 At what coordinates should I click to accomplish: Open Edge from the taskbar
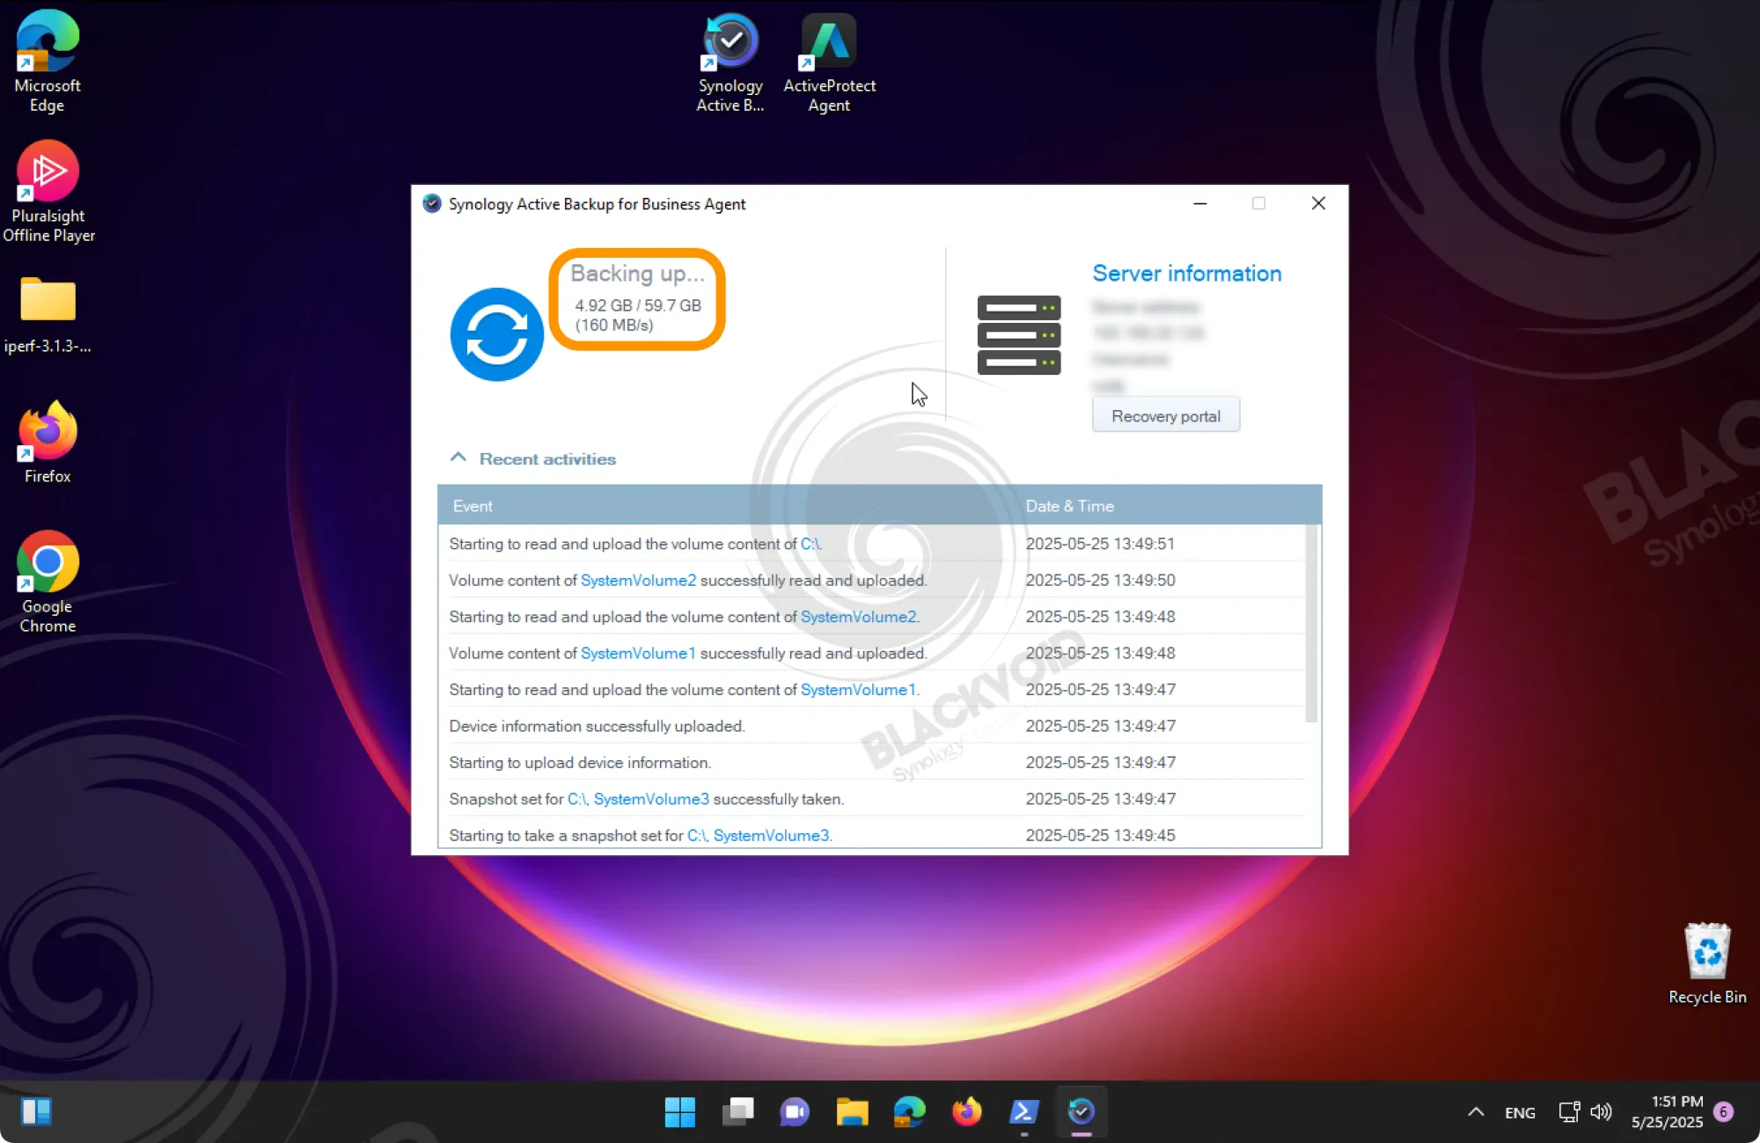(909, 1111)
